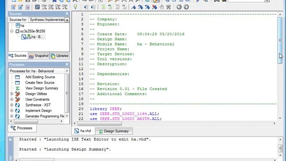Click the editor horizontal scrollbar thumb
The height and width of the screenshot is (161, 286).
point(100,123)
